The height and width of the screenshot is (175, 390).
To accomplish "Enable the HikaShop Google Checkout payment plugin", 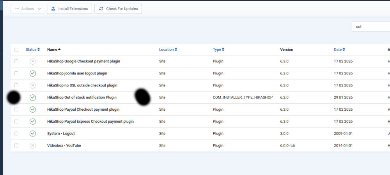I will [33, 62].
